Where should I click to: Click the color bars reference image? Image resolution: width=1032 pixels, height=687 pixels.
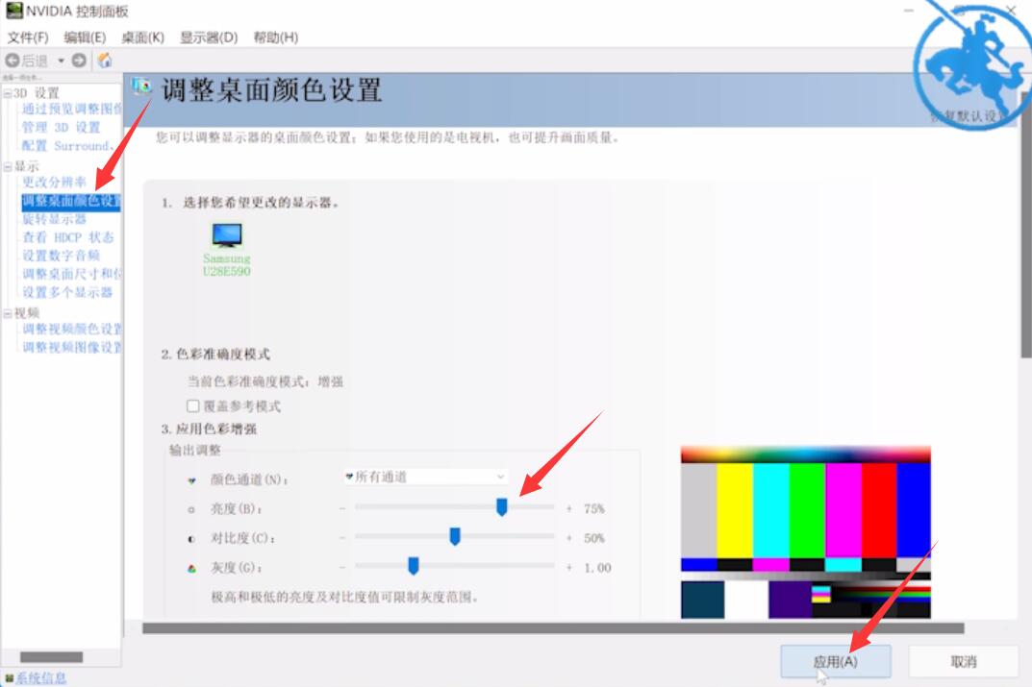(806, 532)
